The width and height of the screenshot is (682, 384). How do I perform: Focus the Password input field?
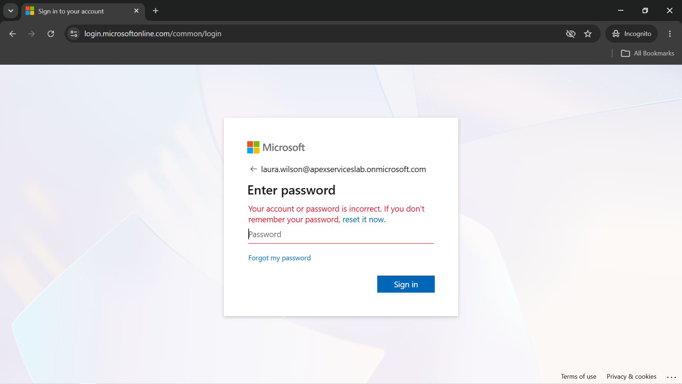(x=341, y=235)
